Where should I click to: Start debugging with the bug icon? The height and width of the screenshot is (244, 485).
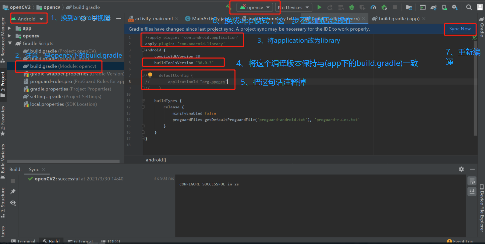pos(352,7)
